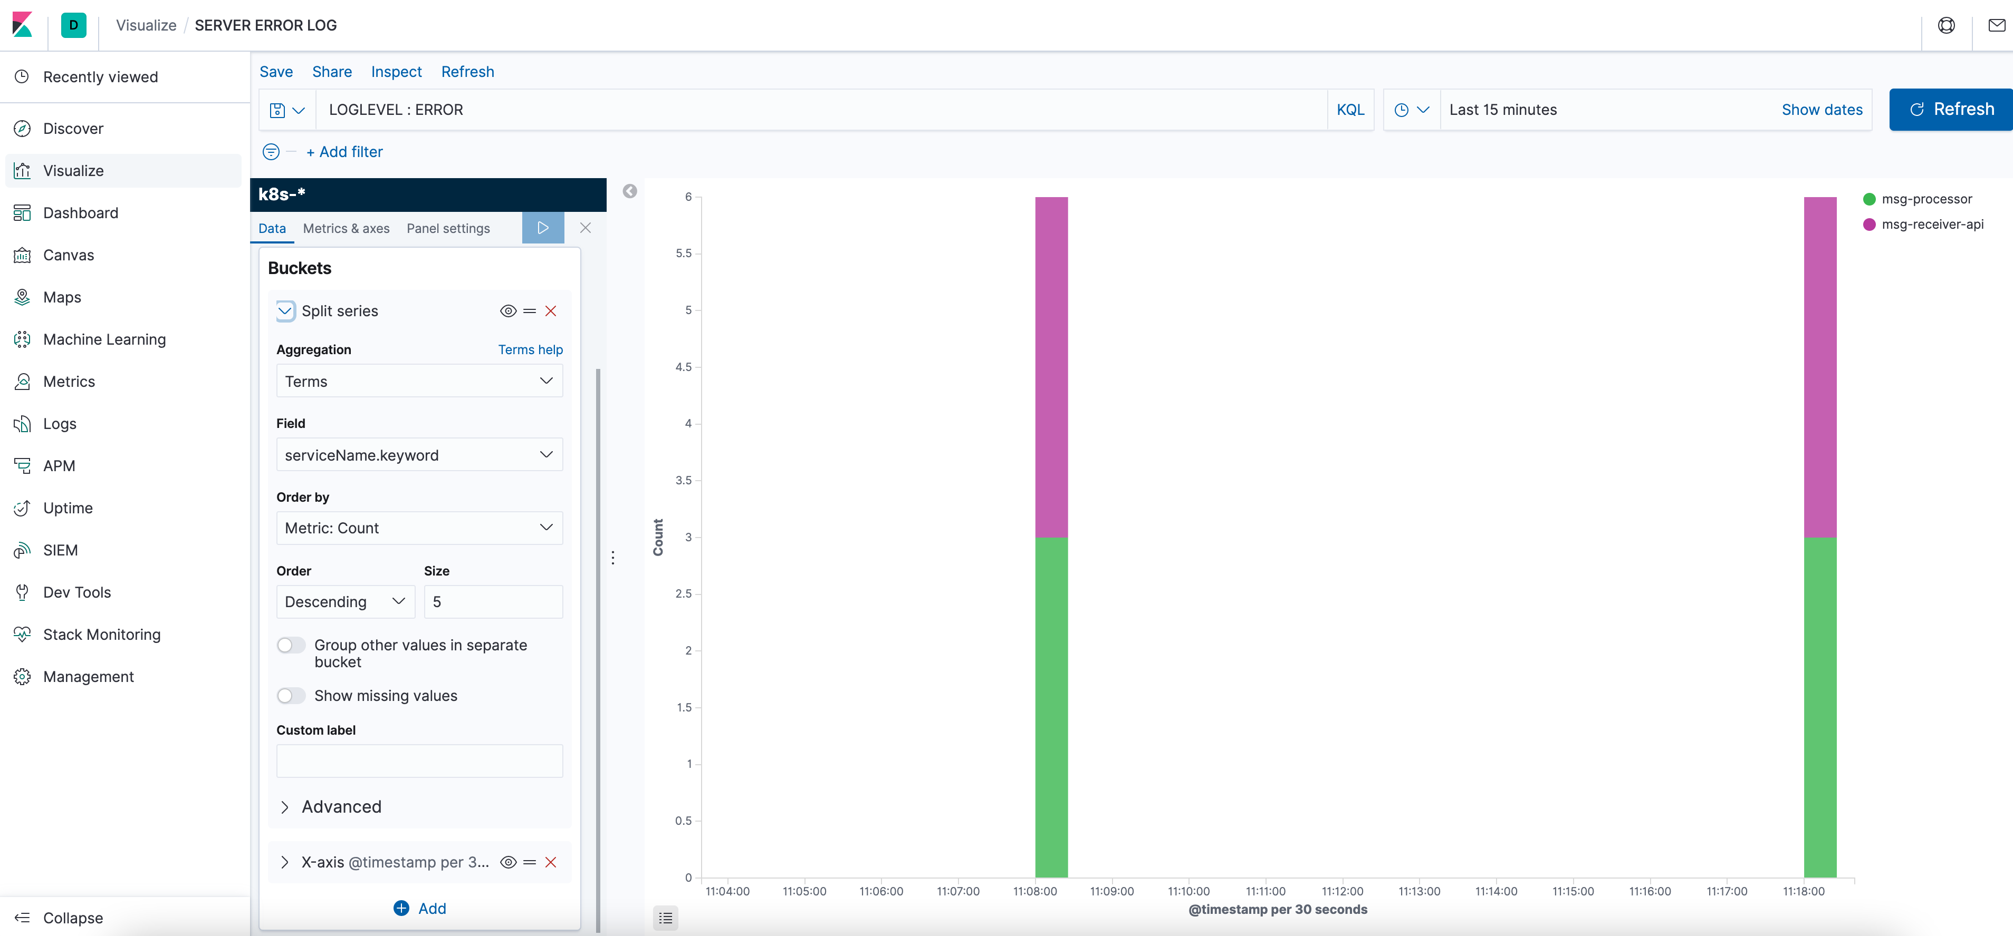Click + Add filter

point(344,151)
